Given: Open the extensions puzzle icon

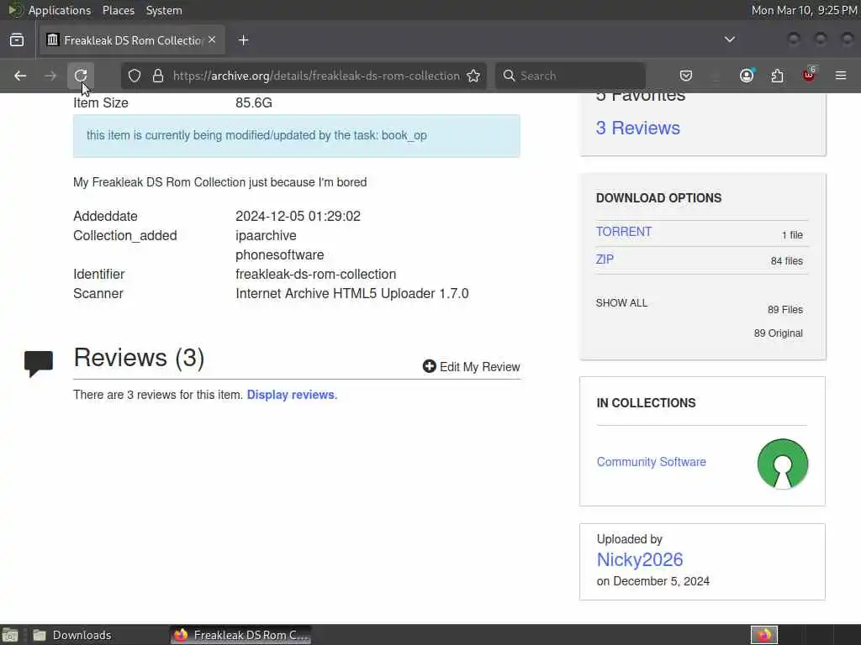Looking at the screenshot, I should pos(778,76).
